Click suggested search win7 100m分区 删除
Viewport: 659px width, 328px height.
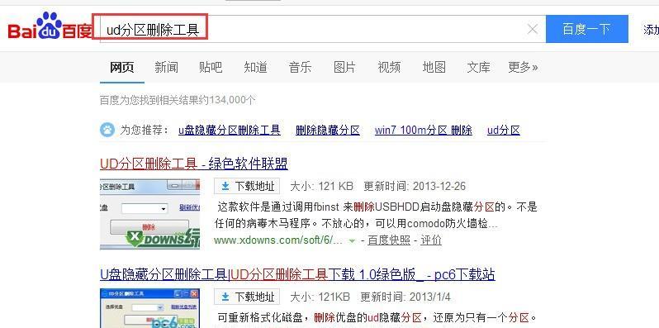pos(424,130)
